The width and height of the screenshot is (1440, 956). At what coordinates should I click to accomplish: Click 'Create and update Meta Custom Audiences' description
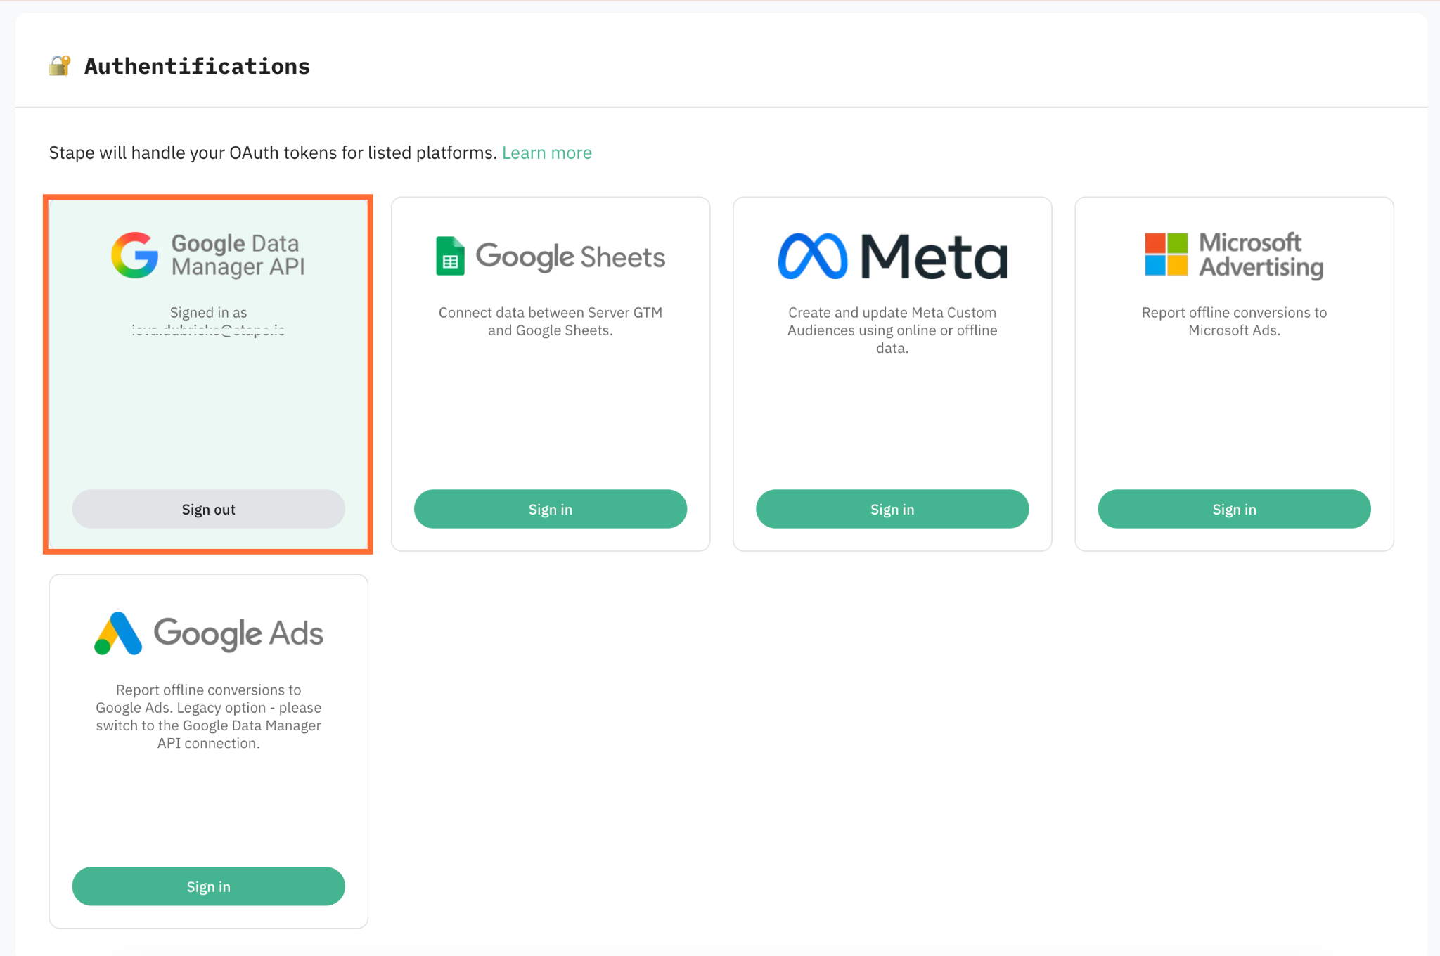click(892, 330)
